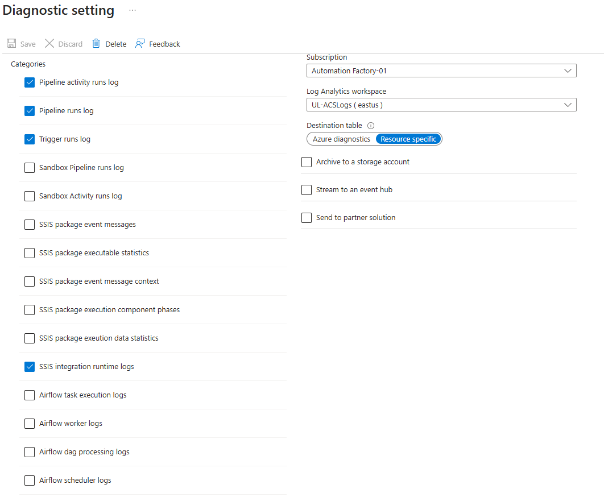
Task: Open the Log Analytics workspace dropdown
Action: [x=441, y=105]
